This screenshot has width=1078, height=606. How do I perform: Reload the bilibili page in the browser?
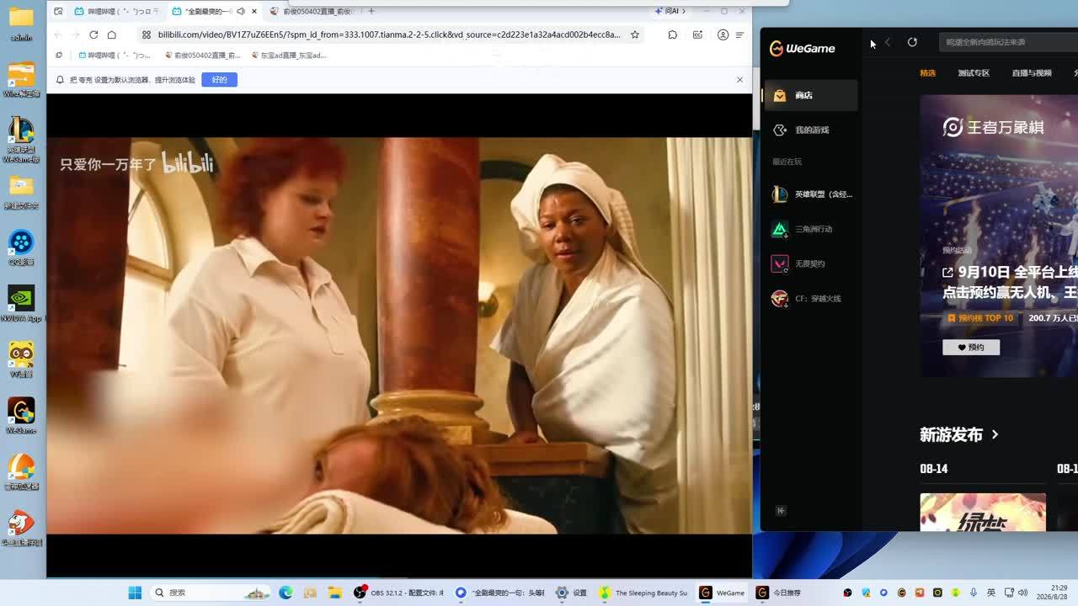93,35
